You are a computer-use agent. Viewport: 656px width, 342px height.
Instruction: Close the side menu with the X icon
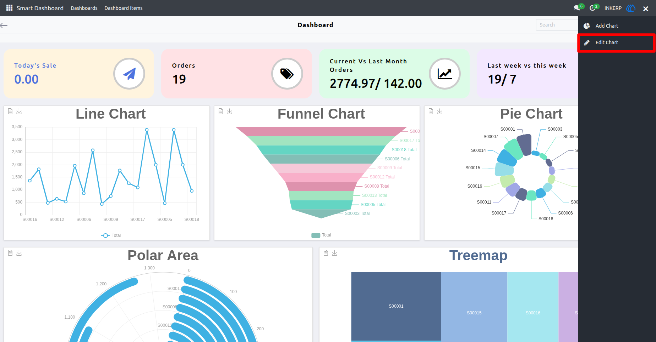pos(646,9)
